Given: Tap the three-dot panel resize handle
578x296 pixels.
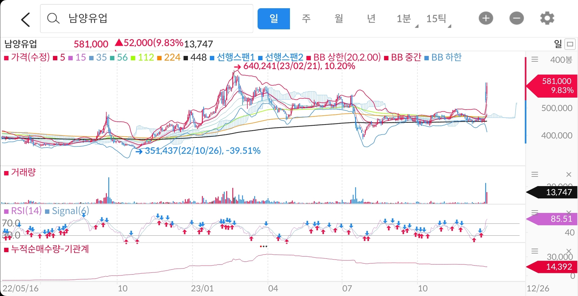Looking at the screenshot, I should pos(263,246).
